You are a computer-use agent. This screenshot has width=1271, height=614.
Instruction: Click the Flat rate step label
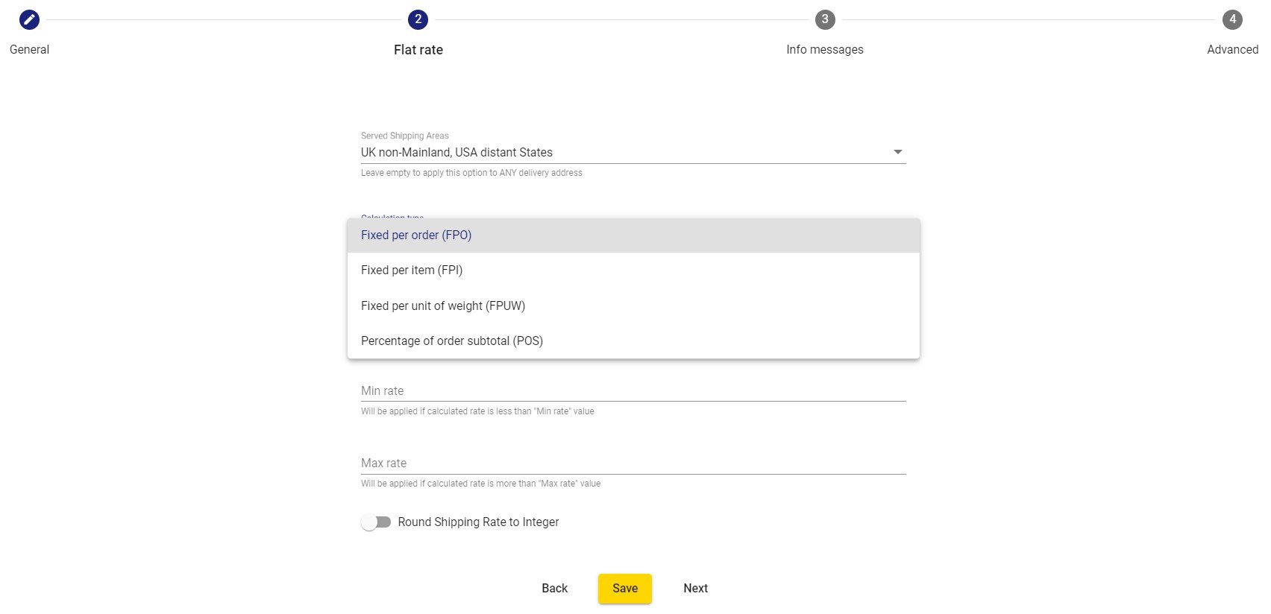[x=418, y=50]
